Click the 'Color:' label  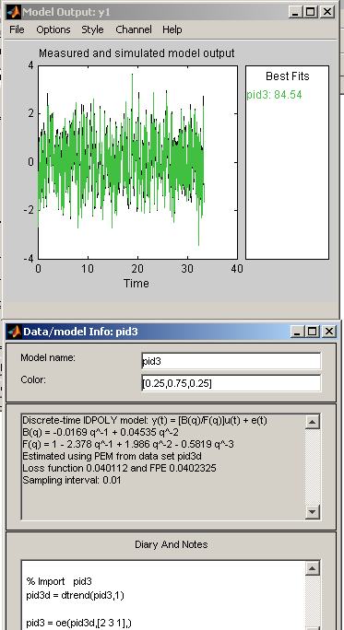33,379
